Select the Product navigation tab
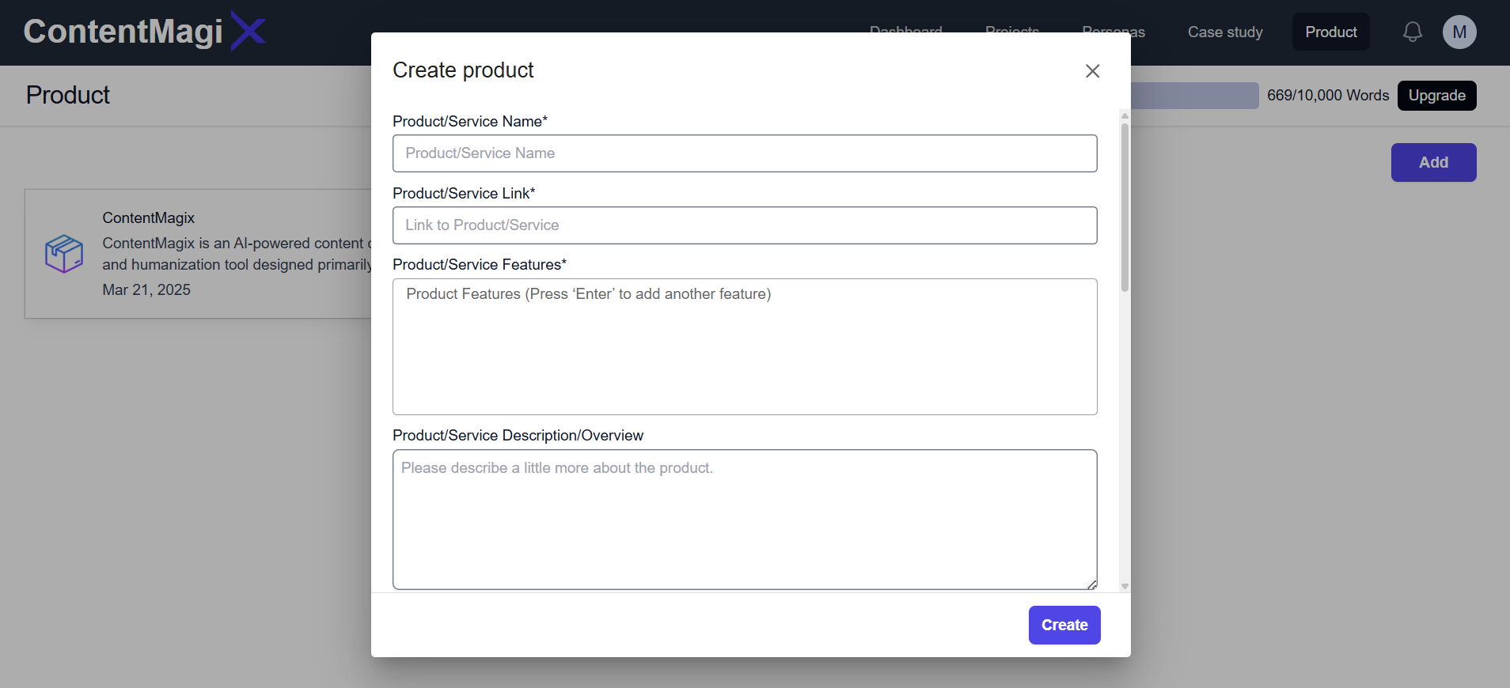Viewport: 1510px width, 688px height. [x=1330, y=32]
